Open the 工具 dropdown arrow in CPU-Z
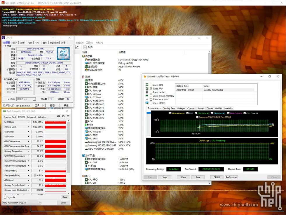 pyautogui.click(x=44, y=105)
